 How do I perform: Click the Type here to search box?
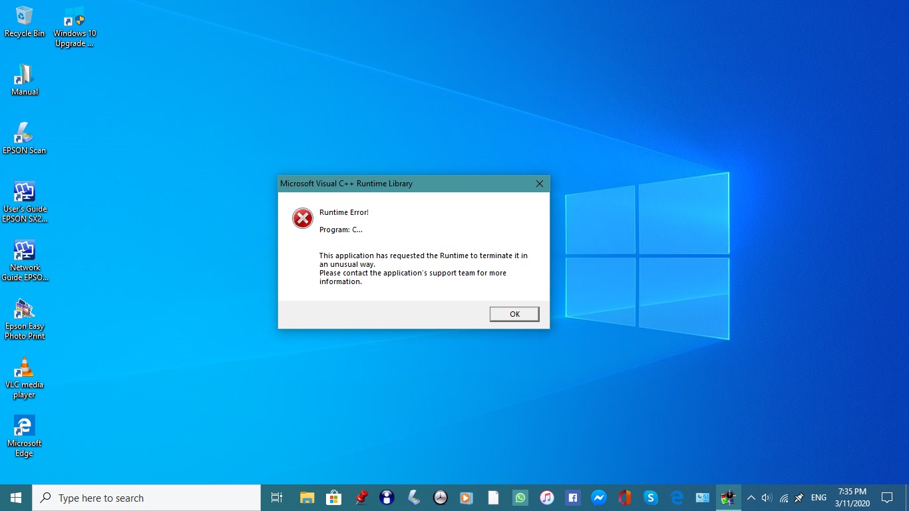(146, 498)
